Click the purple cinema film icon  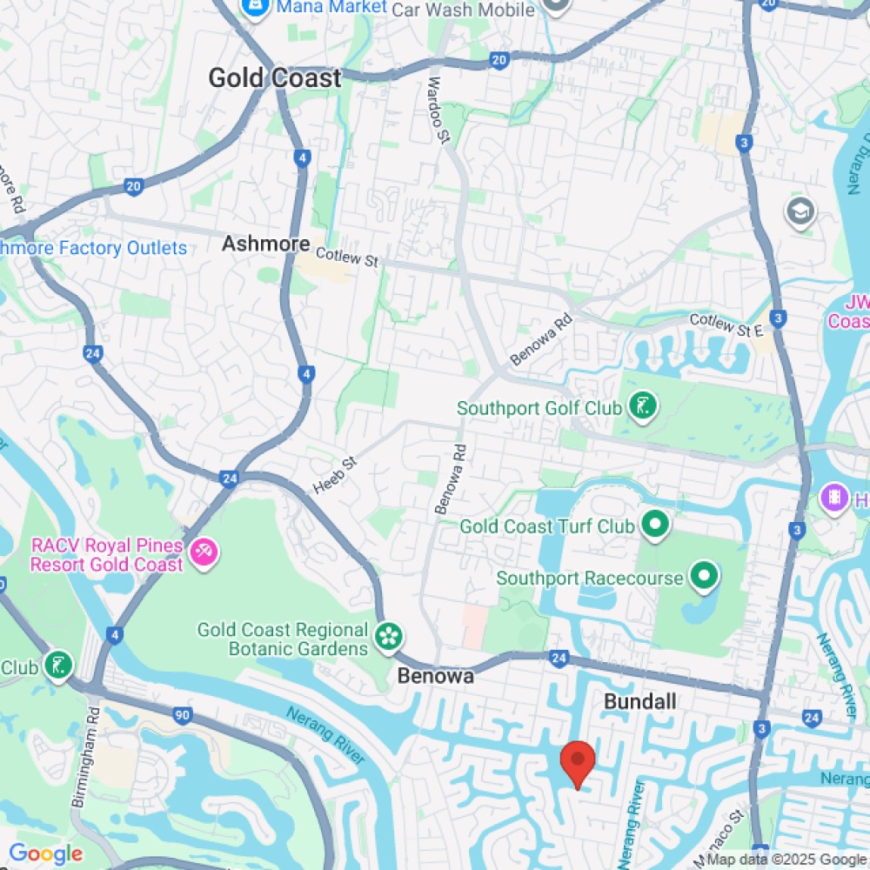pos(835,499)
